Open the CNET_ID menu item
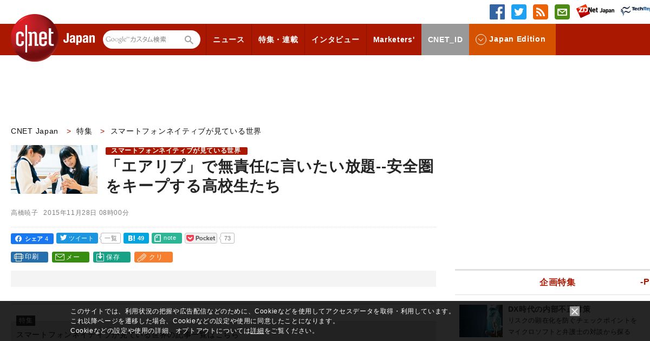The width and height of the screenshot is (650, 341). coord(445,40)
